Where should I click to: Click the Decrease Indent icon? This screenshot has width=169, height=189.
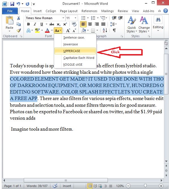pos(114,18)
